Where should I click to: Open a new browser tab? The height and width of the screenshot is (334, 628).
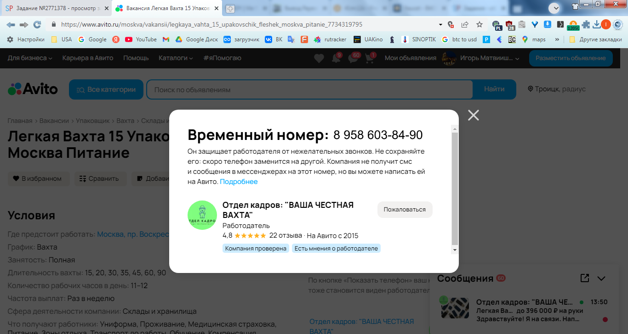pyautogui.click(x=230, y=8)
